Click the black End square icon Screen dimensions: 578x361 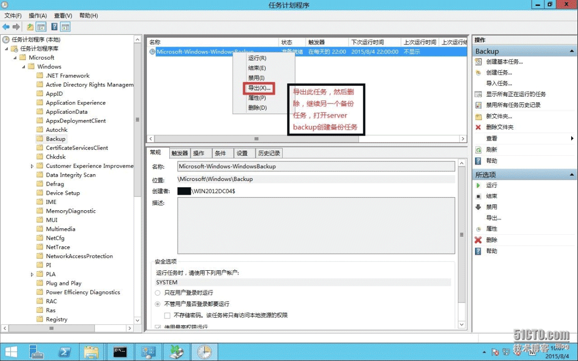(478, 196)
